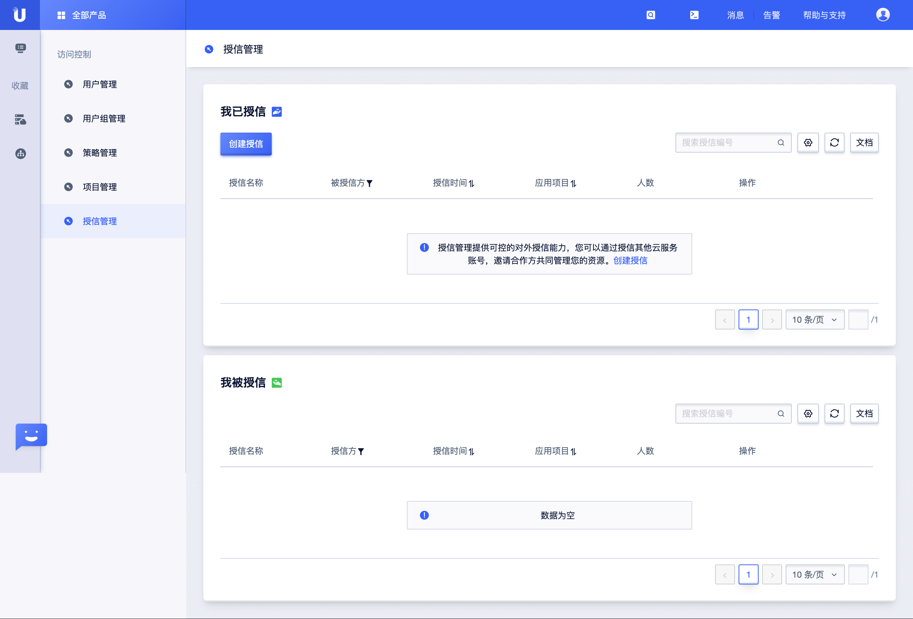Click page jump input in 我已授信 pagination
Image resolution: width=913 pixels, height=619 pixels.
tap(858, 320)
